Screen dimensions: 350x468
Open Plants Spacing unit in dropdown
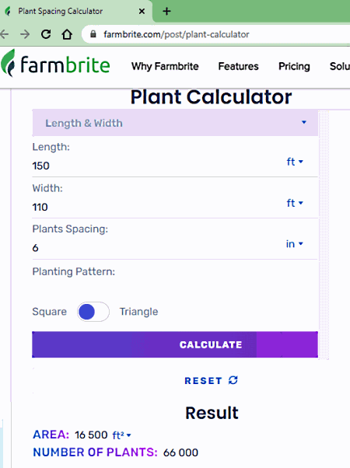(x=295, y=244)
